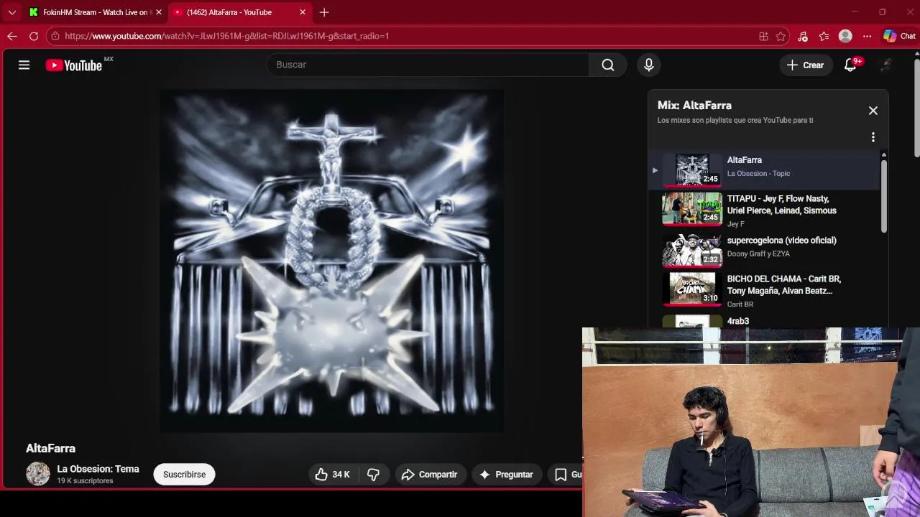The height and width of the screenshot is (517, 920).
Task: Click the AltaFarra video title text
Action: pyautogui.click(x=50, y=448)
